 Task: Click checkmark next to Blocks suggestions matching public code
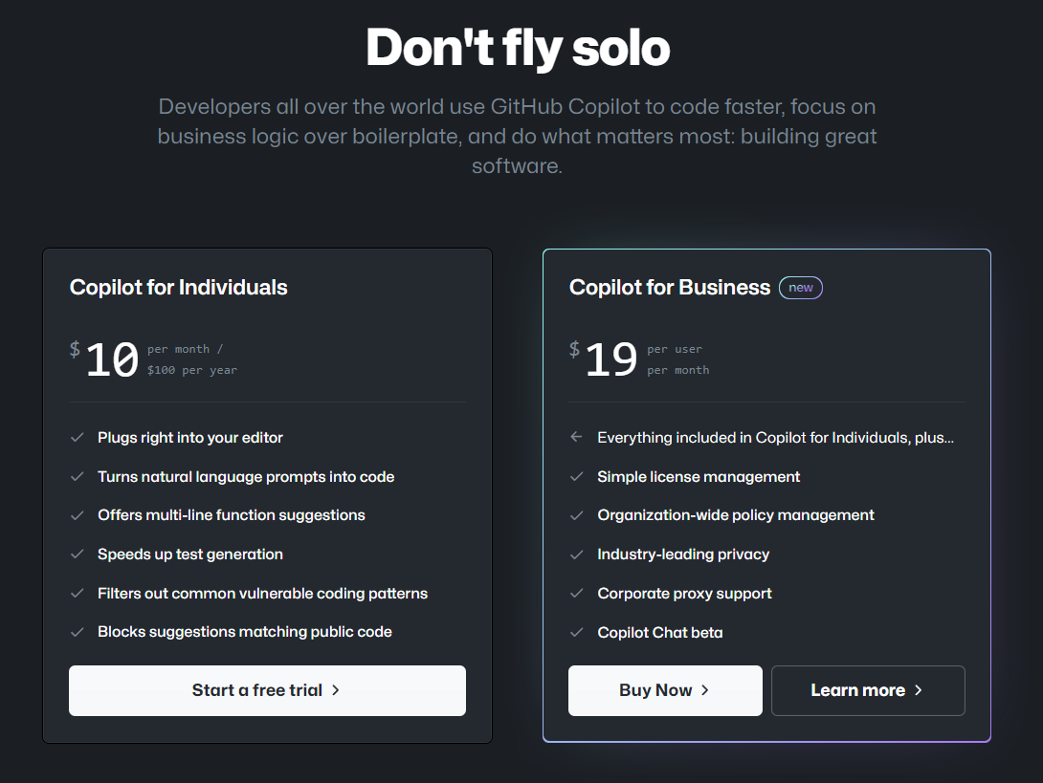(x=78, y=632)
